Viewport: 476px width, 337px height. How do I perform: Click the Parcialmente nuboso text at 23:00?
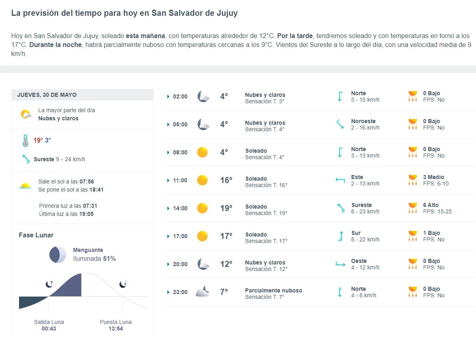pos(274,290)
